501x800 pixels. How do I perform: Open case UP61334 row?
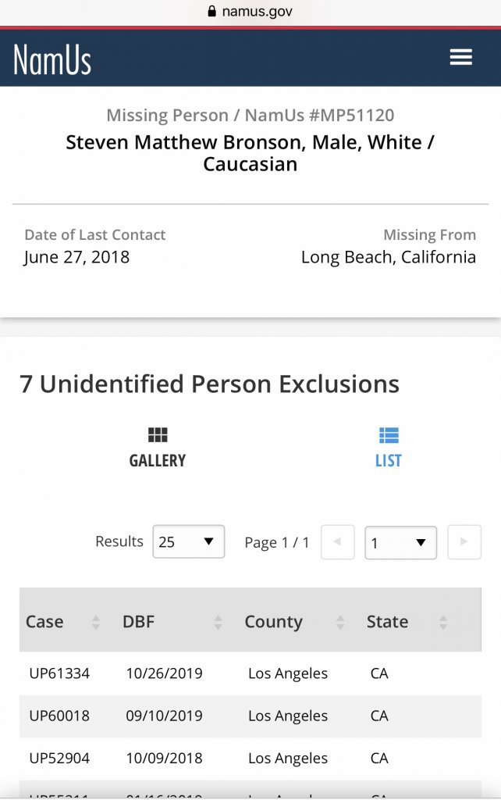click(x=59, y=673)
